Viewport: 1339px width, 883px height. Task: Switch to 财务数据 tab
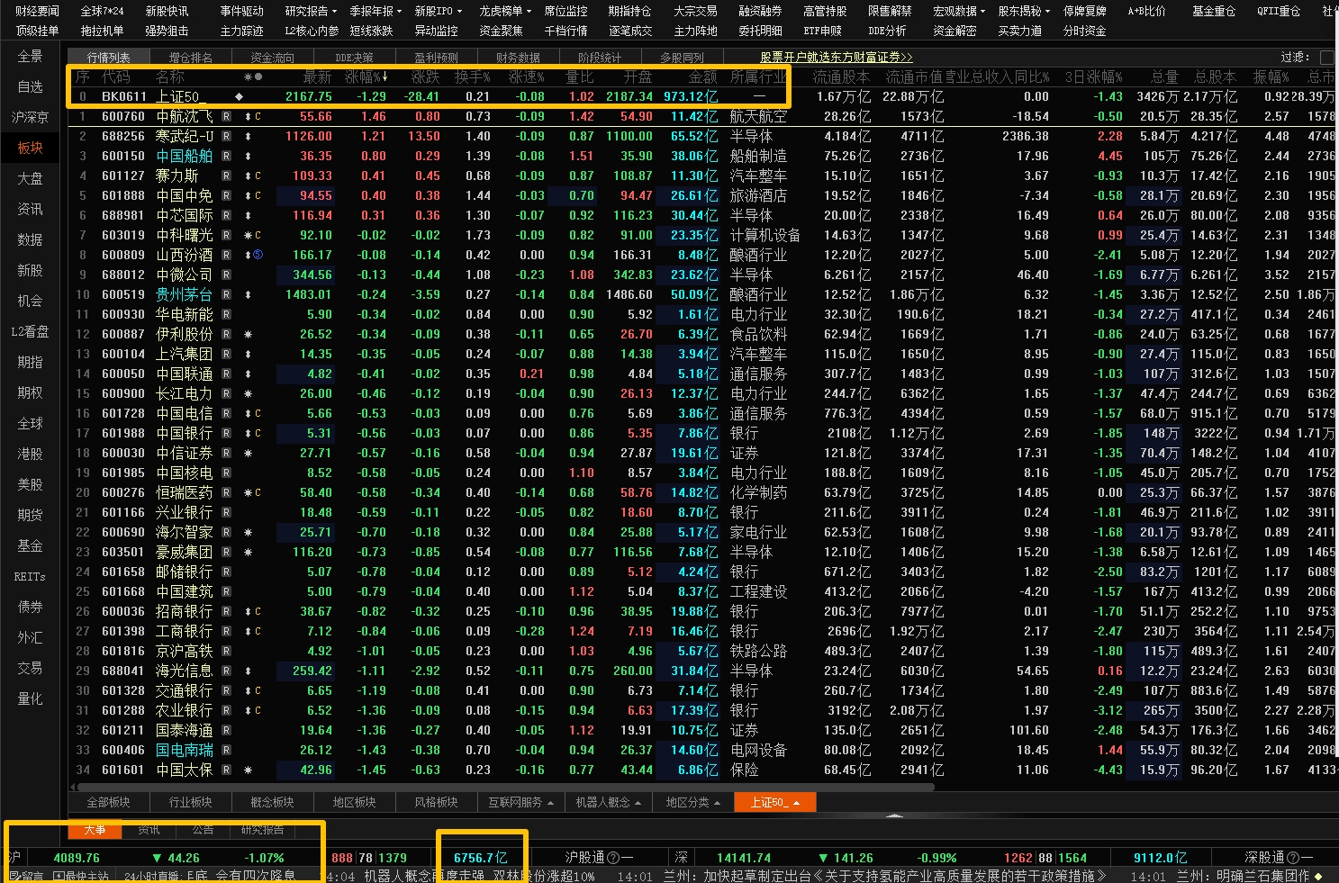point(518,58)
